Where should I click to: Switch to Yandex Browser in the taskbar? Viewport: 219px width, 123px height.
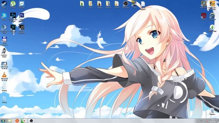24,121
